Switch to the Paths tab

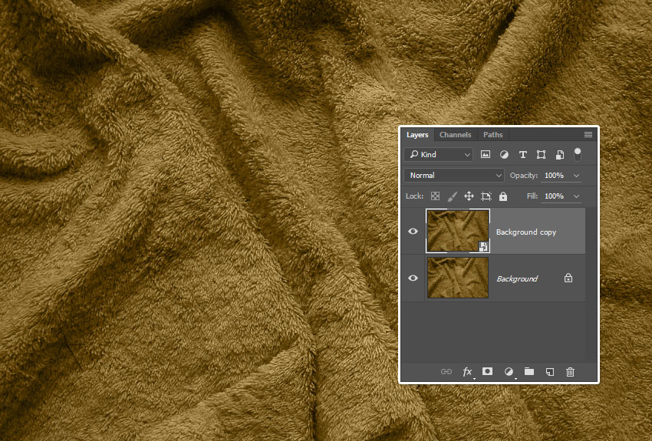[x=493, y=135]
